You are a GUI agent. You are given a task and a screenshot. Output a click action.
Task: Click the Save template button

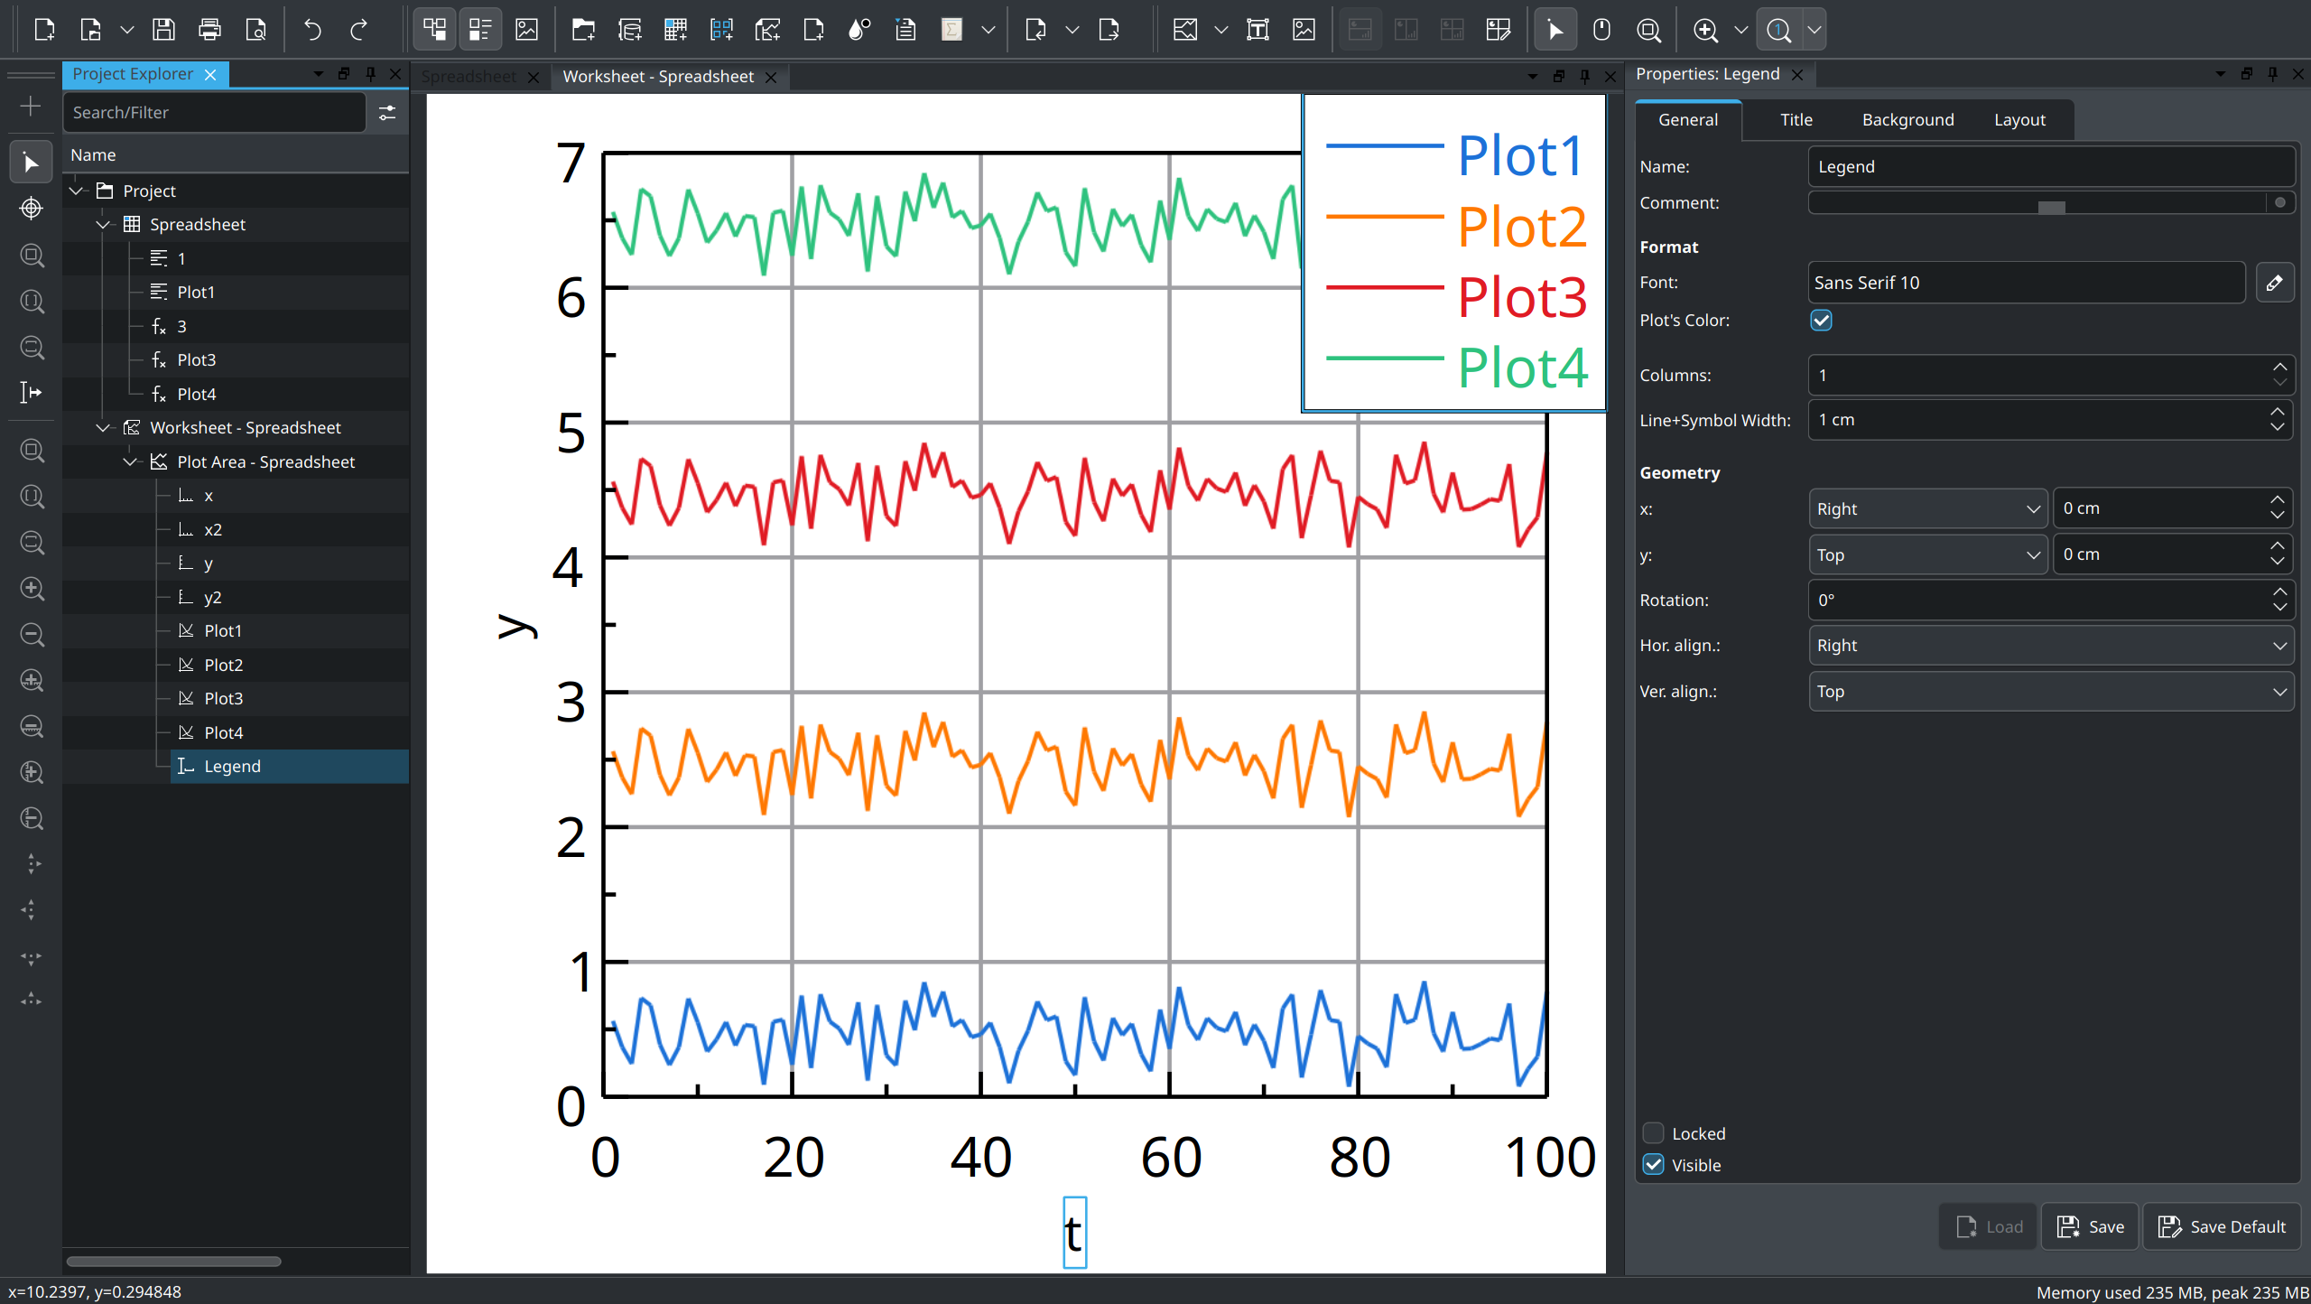(2090, 1226)
